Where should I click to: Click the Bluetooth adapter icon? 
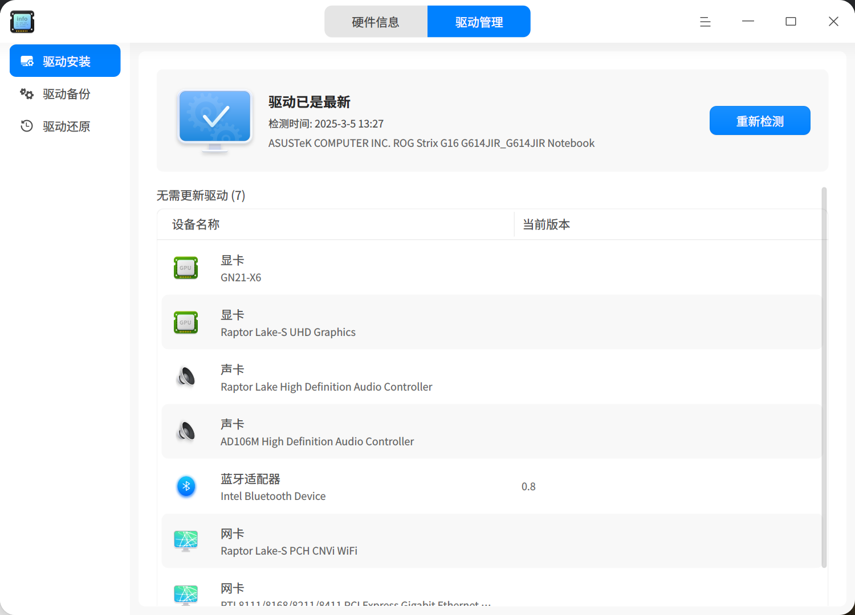pos(186,486)
